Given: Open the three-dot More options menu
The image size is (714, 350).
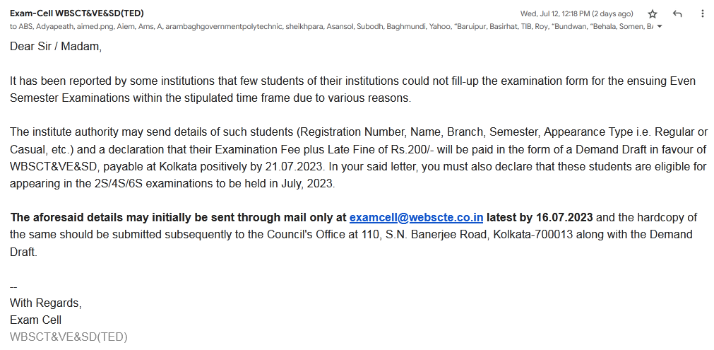Looking at the screenshot, I should 702,13.
